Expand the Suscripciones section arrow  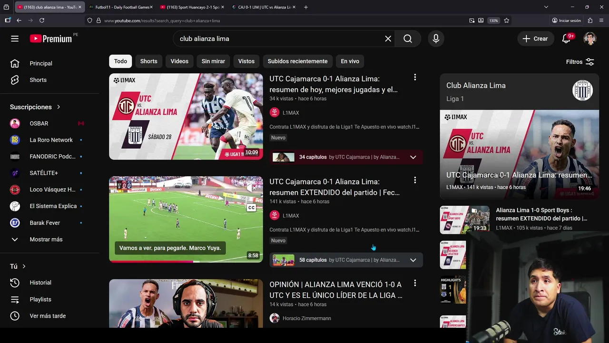tap(59, 107)
